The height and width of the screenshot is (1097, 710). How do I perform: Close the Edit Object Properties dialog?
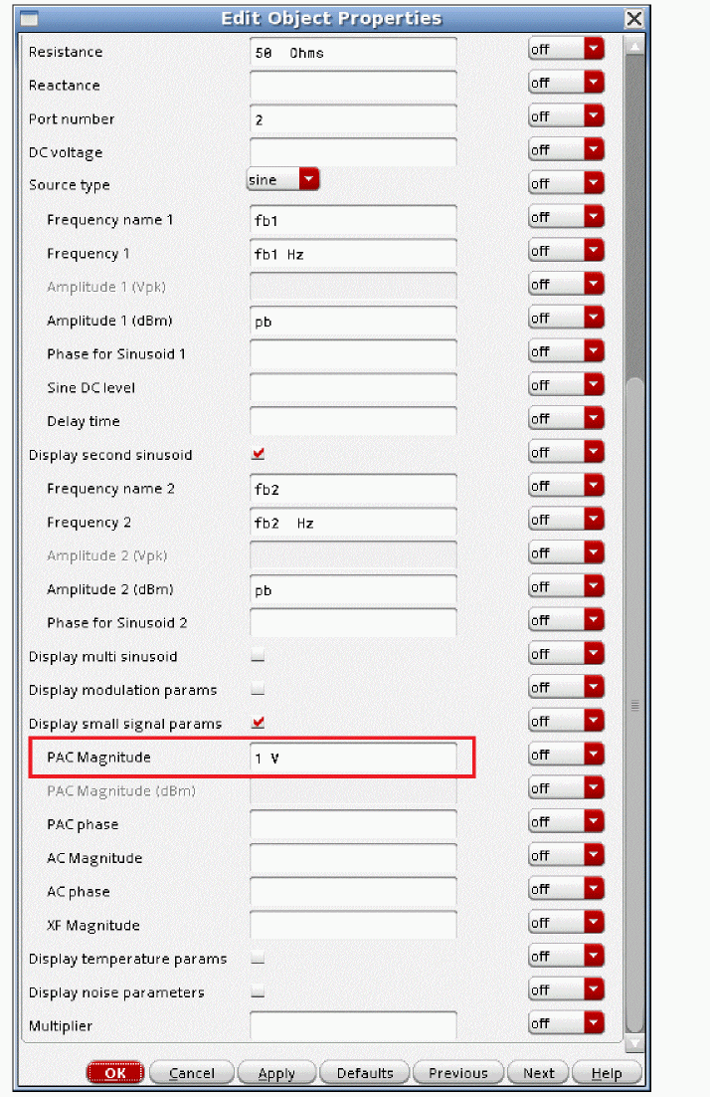tap(633, 19)
